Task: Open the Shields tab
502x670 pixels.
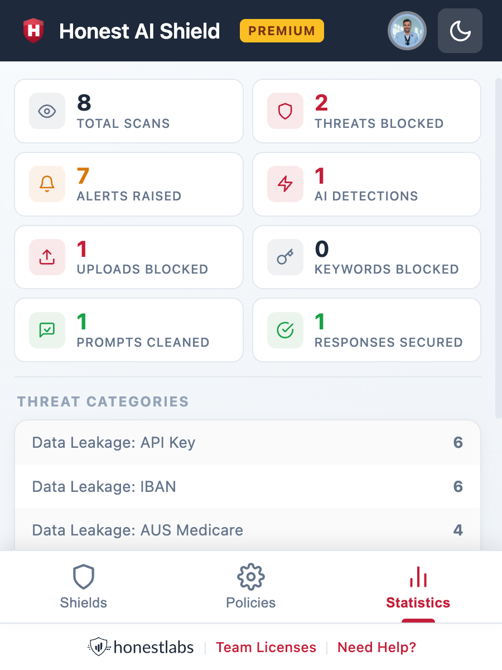Action: pyautogui.click(x=84, y=587)
